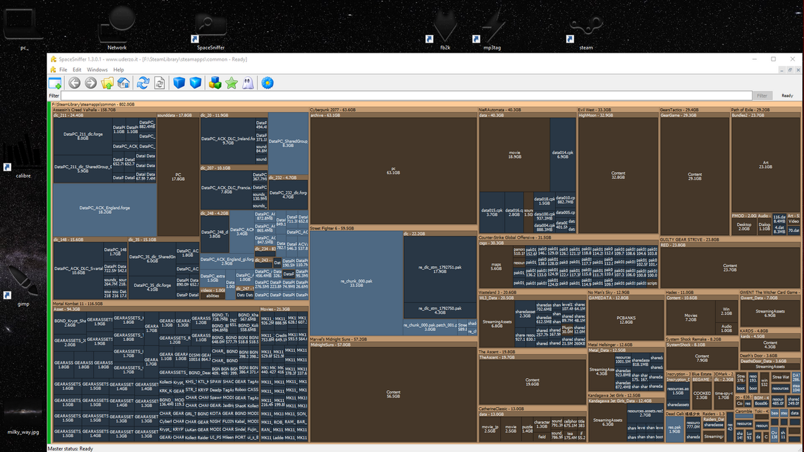Select the pc 63.1GB block
The width and height of the screenshot is (804, 452).
coord(393,171)
